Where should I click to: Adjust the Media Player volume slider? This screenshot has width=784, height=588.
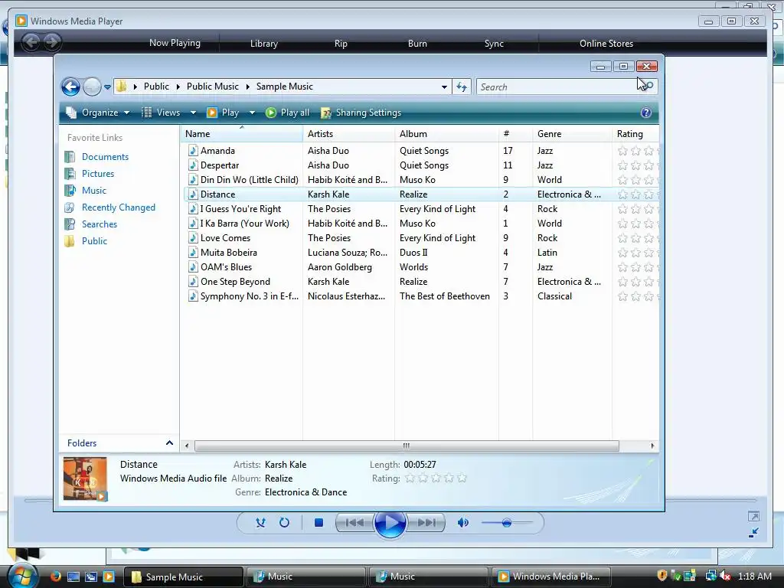pyautogui.click(x=507, y=523)
